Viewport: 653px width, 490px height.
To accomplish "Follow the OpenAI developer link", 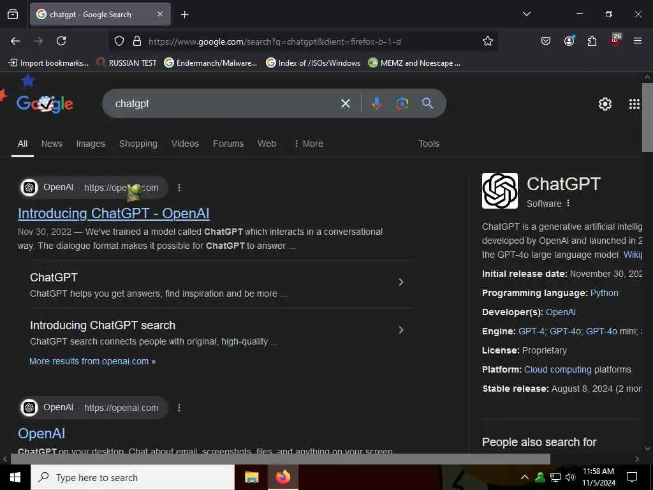I will pyautogui.click(x=561, y=312).
